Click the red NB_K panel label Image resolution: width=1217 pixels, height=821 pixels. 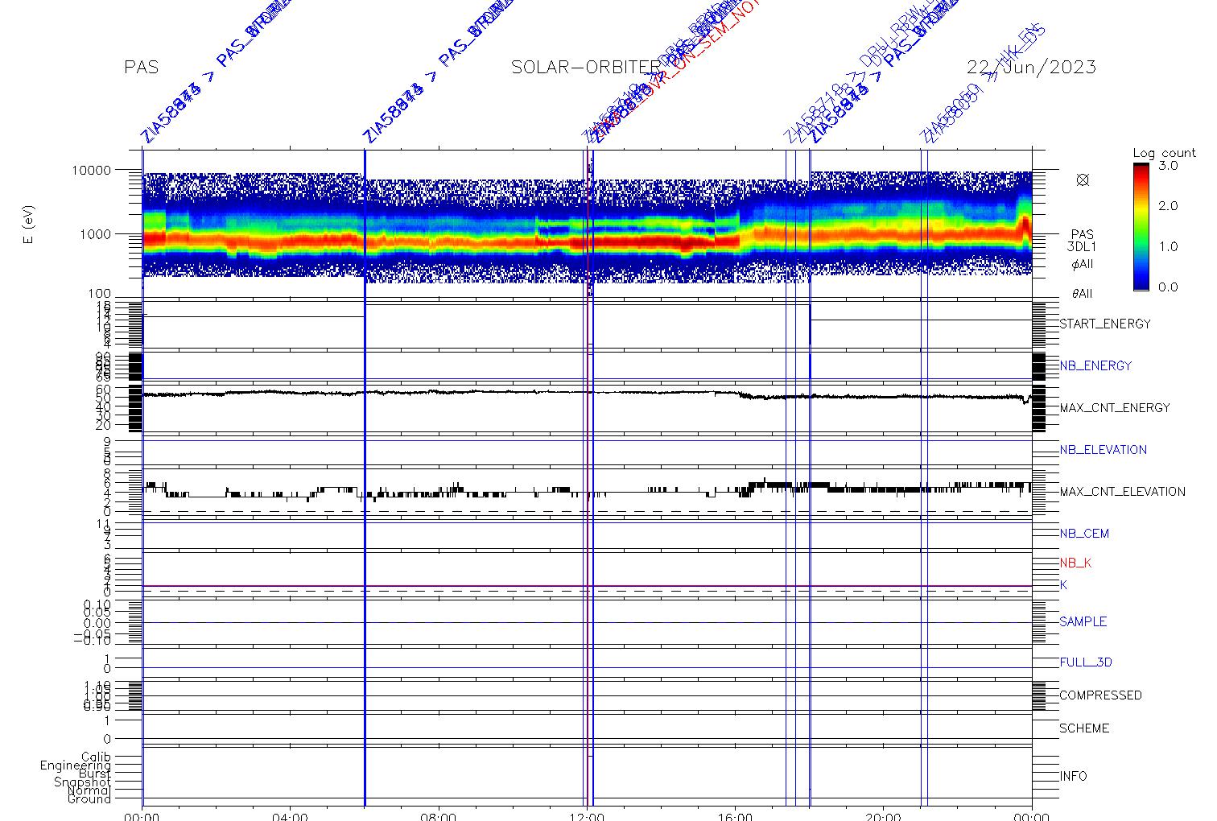click(1075, 563)
